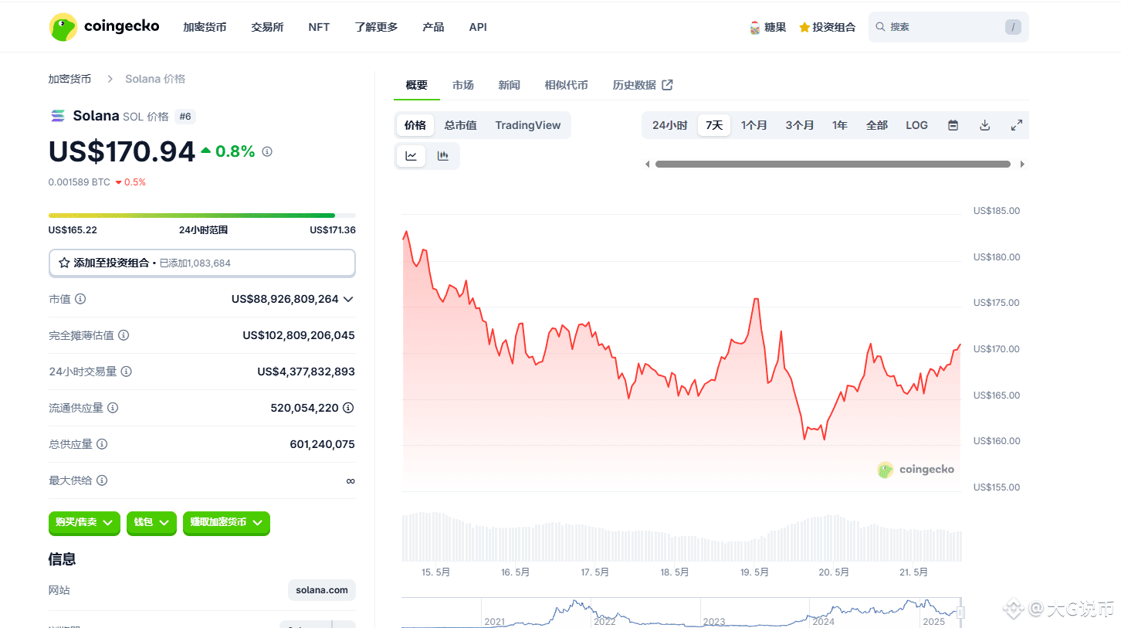Click the info icon beside 流通供应量 label
Image resolution: width=1121 pixels, height=628 pixels.
click(x=113, y=408)
